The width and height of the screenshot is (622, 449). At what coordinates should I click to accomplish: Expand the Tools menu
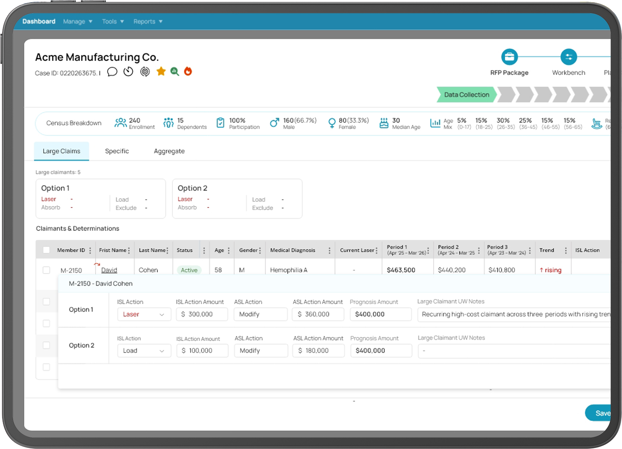(x=113, y=22)
